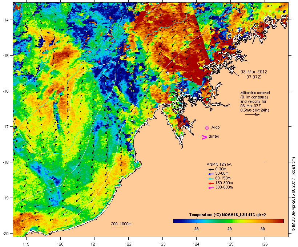Click '(0.1m contours)' caption text

point(254,97)
